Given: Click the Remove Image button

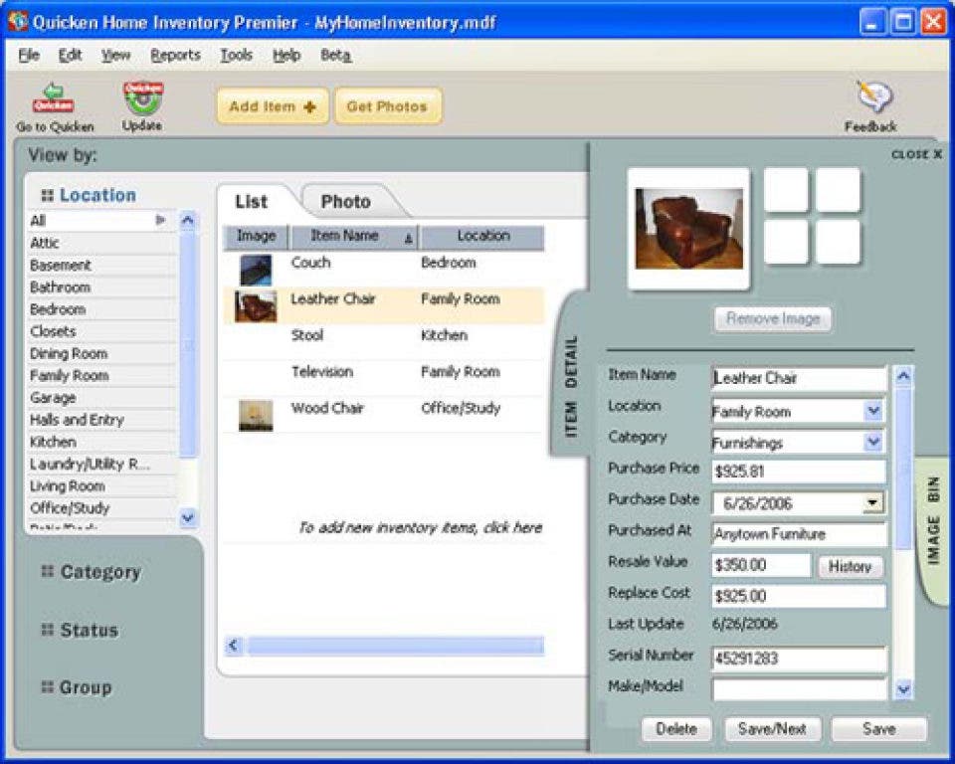Looking at the screenshot, I should (772, 318).
